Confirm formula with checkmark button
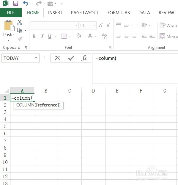Image resolution: width=178 pixels, height=185 pixels. (71, 58)
